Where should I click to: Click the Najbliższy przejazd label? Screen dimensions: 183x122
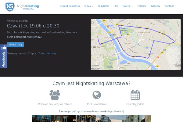[18, 21]
